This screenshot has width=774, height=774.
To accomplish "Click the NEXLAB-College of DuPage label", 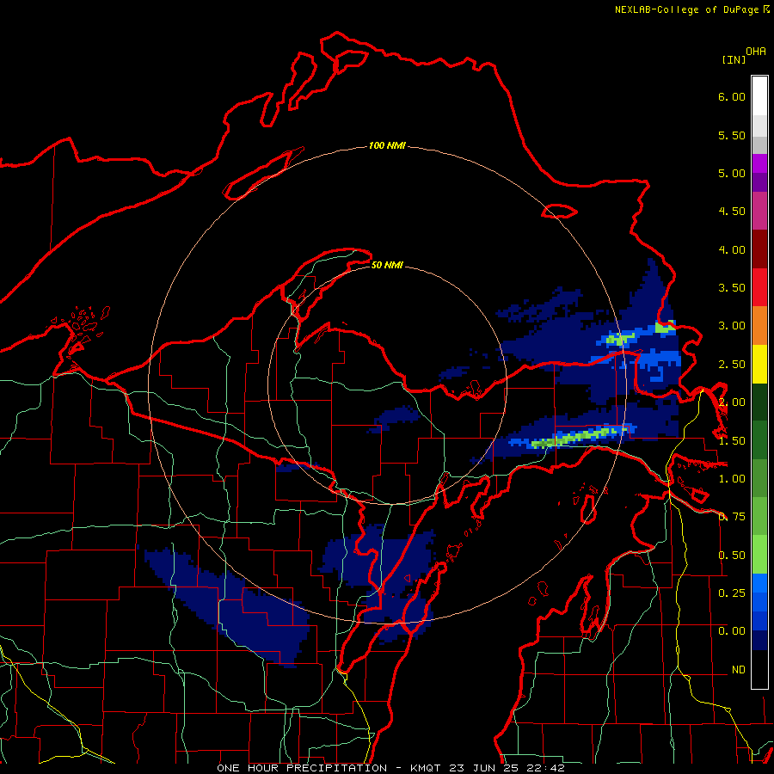I will (x=688, y=9).
